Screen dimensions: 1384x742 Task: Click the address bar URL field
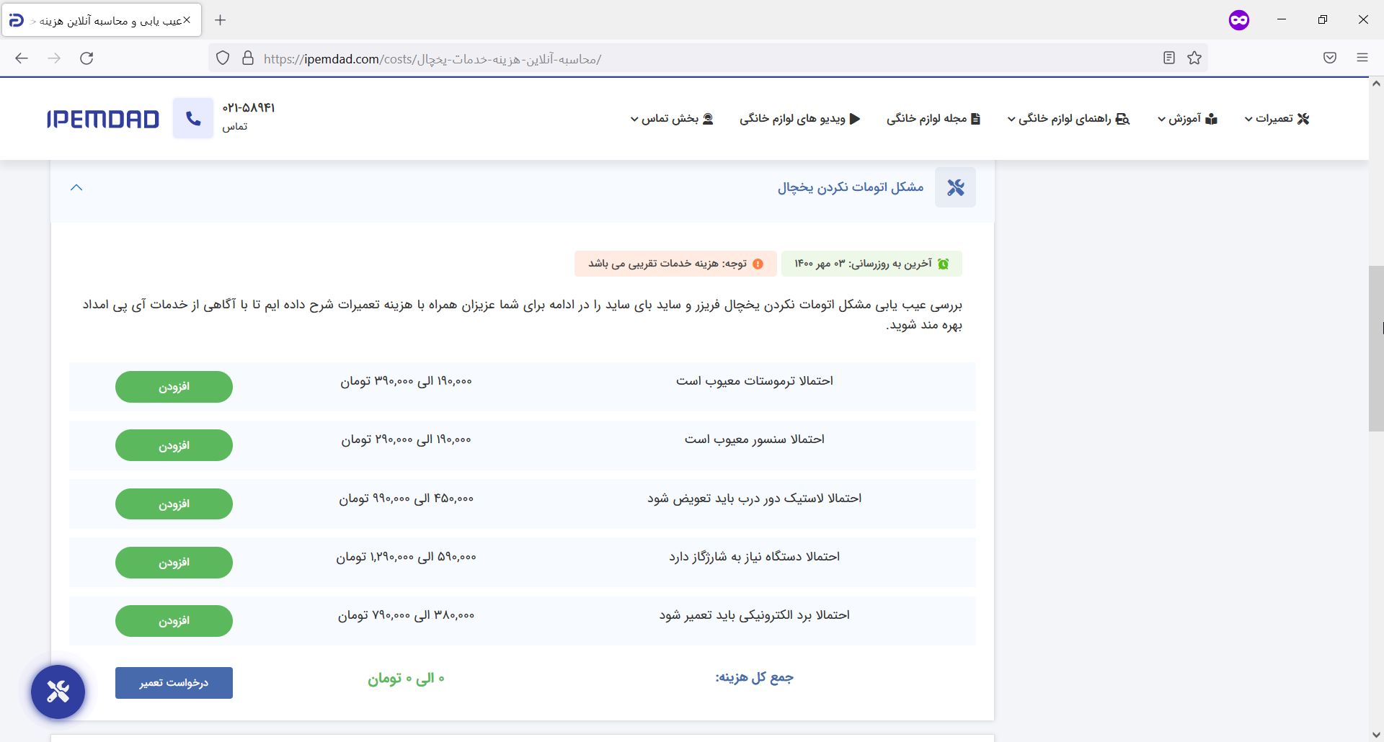(x=706, y=58)
